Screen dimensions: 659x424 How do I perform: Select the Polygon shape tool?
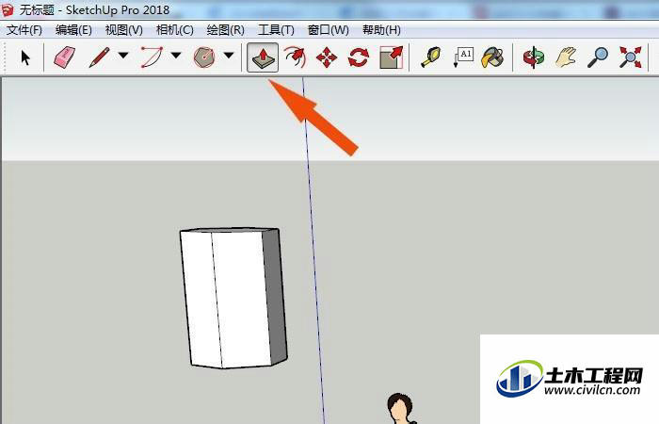[x=204, y=57]
